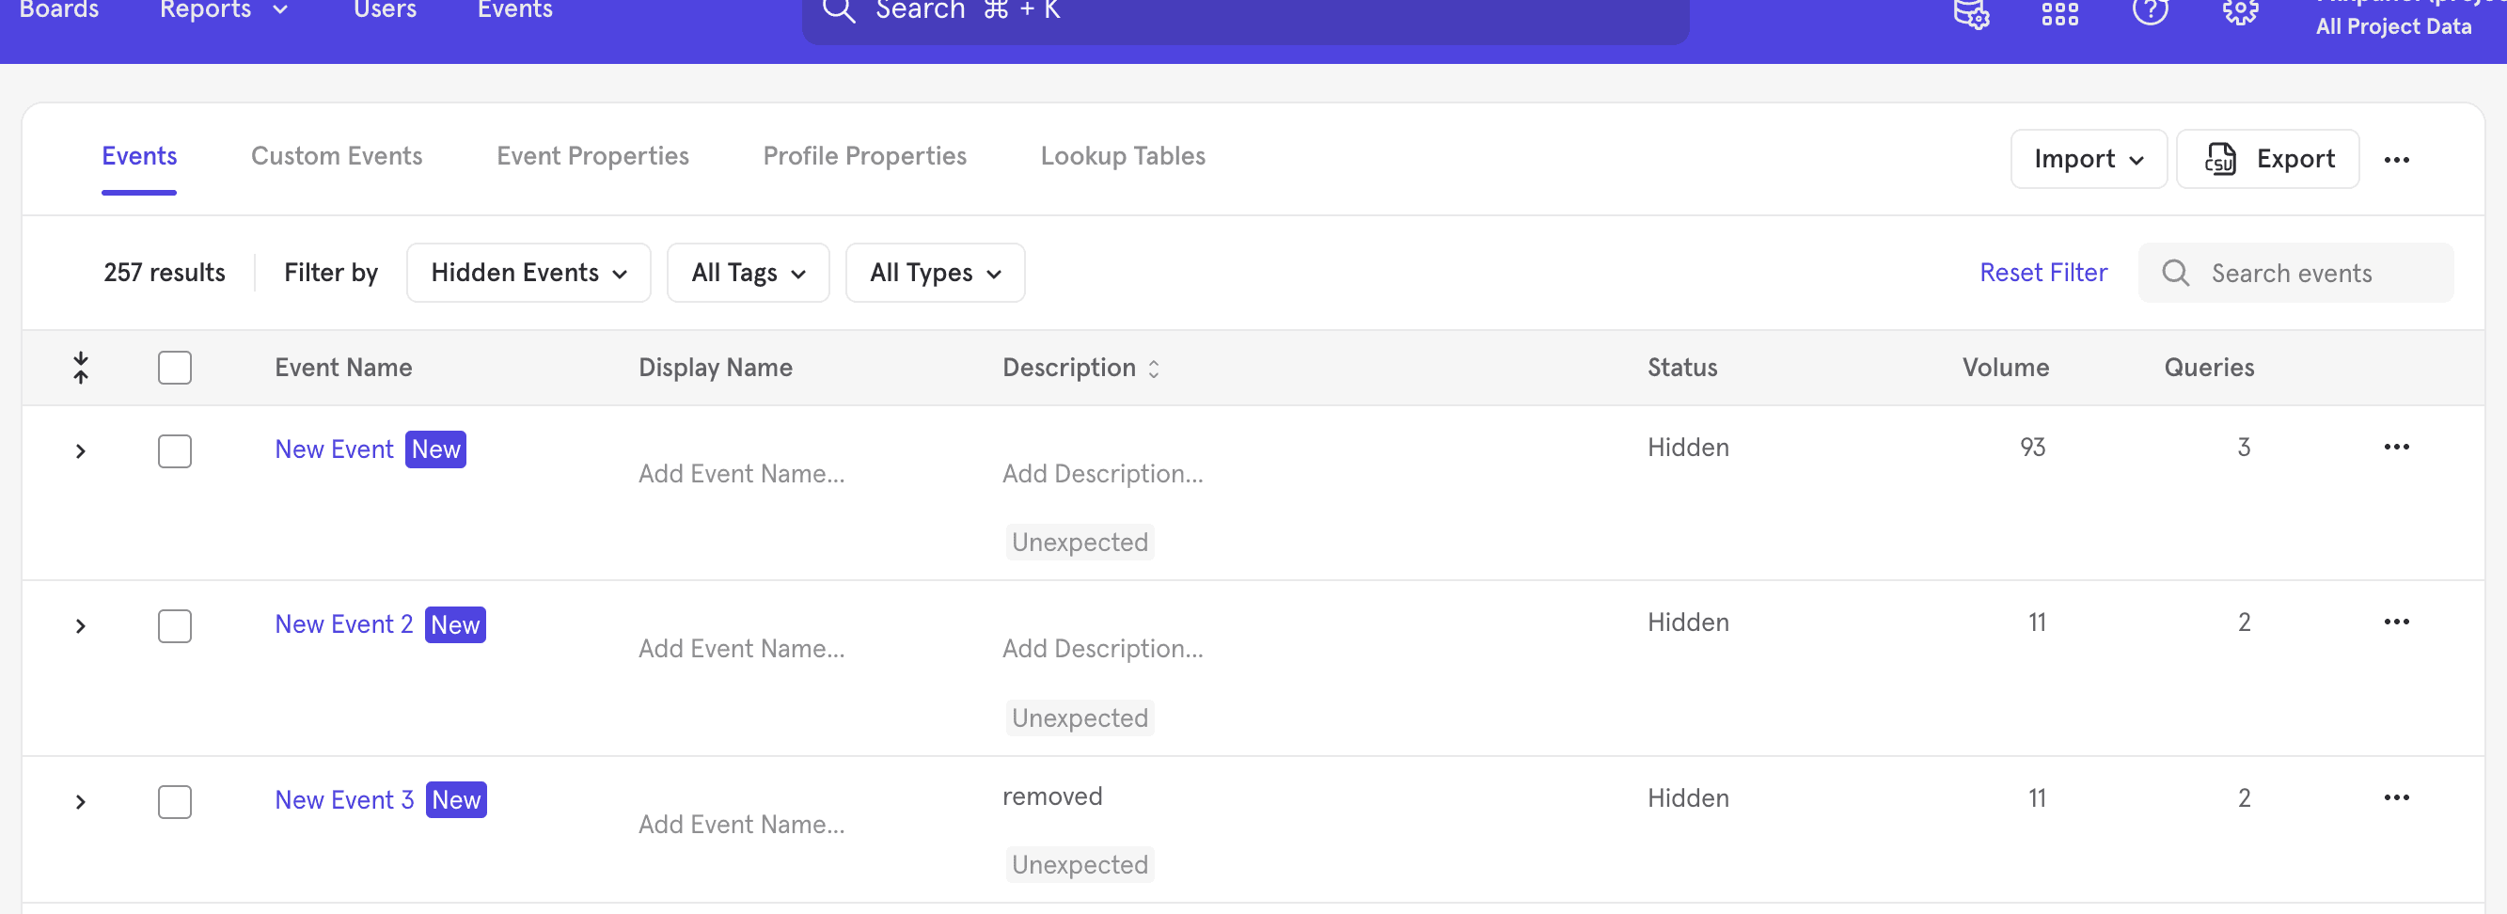The width and height of the screenshot is (2507, 914).
Task: Toggle the select all events checkbox
Action: pos(175,368)
